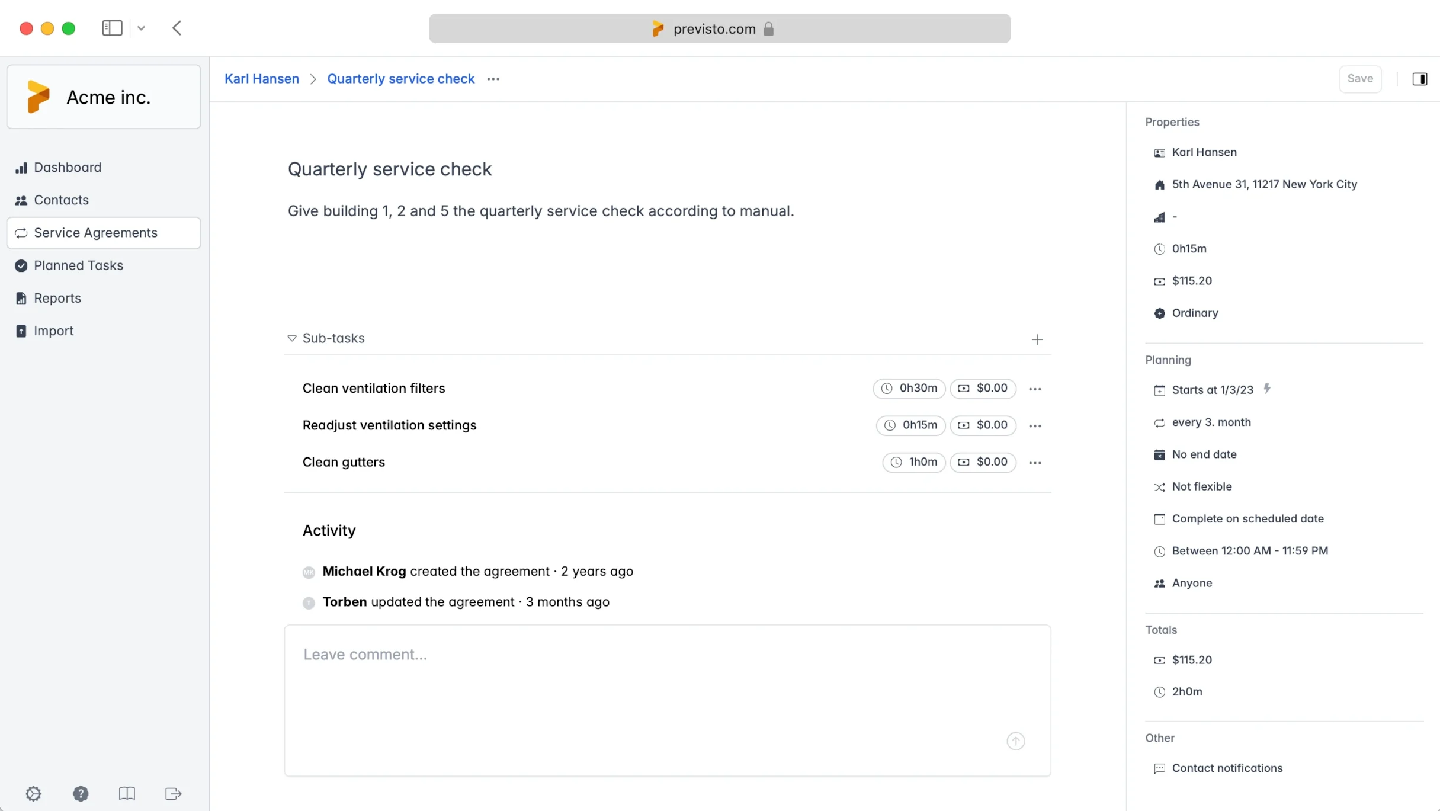
Task: Open more options for Clean gutters sub-task
Action: 1035,463
